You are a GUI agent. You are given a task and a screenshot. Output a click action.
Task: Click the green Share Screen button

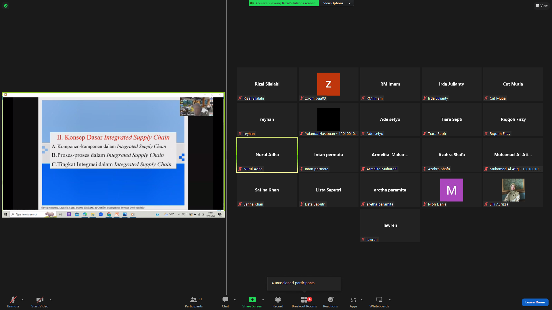pyautogui.click(x=252, y=302)
